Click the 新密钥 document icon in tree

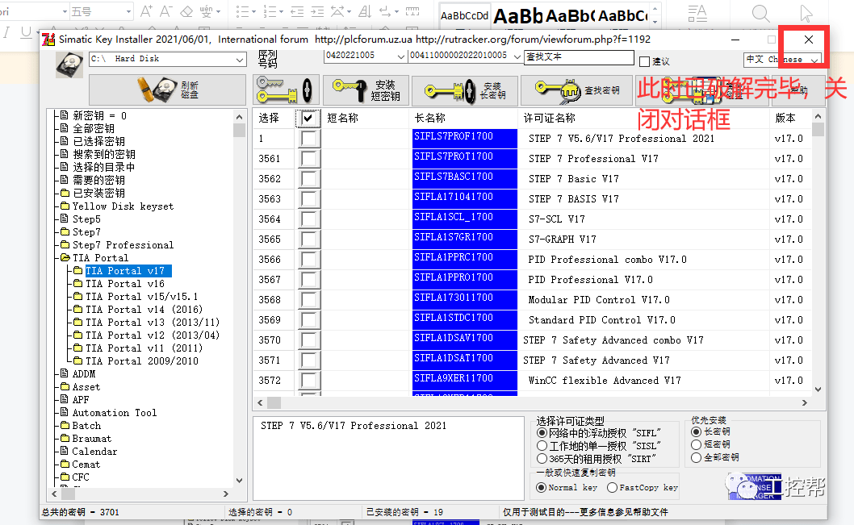click(x=65, y=115)
